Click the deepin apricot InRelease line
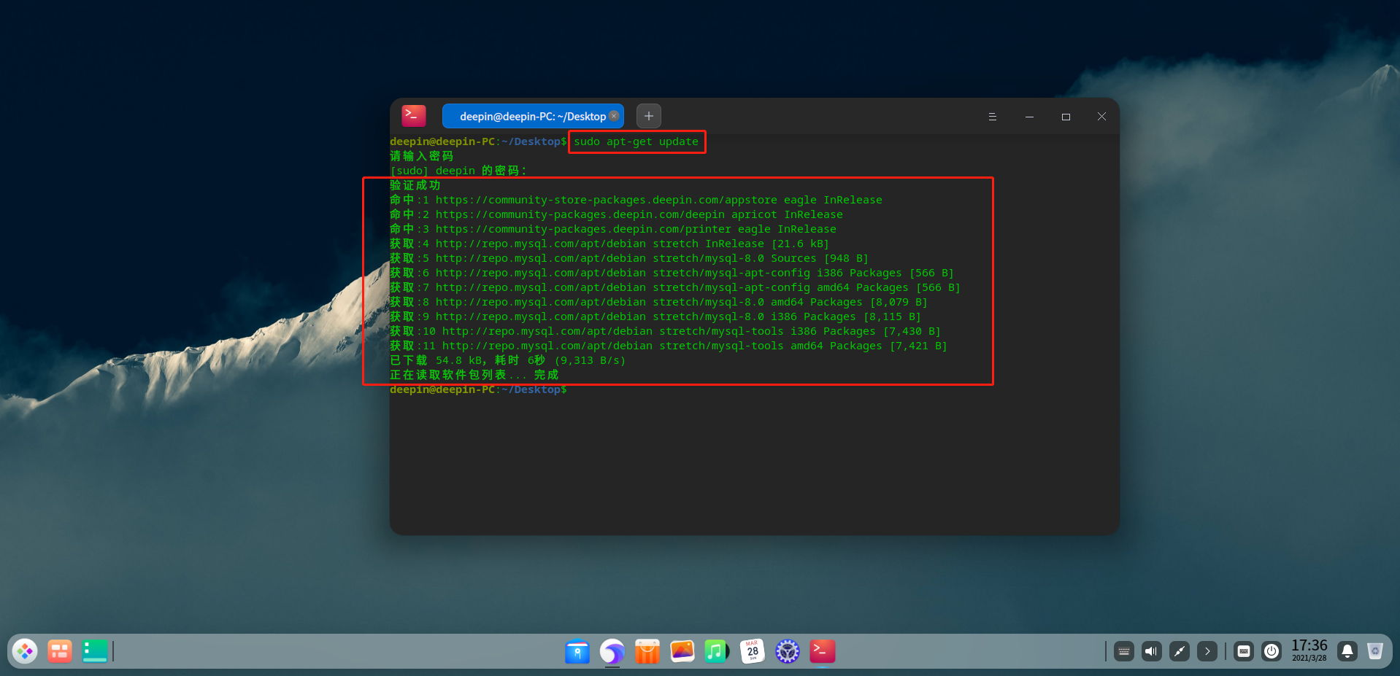The width and height of the screenshot is (1400, 676). (616, 214)
